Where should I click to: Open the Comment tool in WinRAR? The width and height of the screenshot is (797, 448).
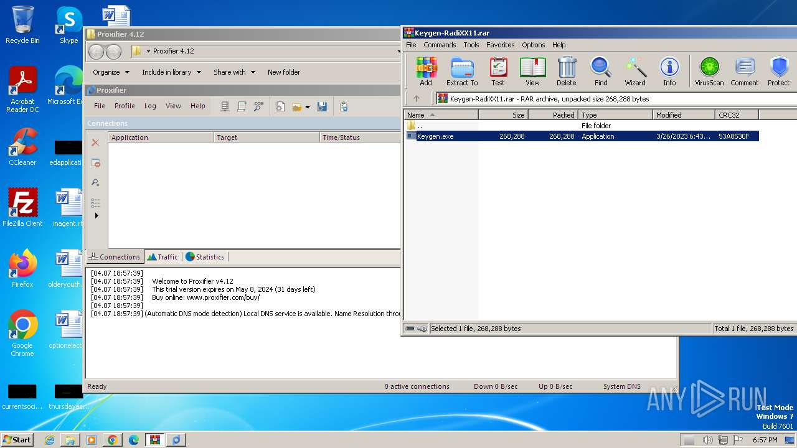(x=745, y=71)
